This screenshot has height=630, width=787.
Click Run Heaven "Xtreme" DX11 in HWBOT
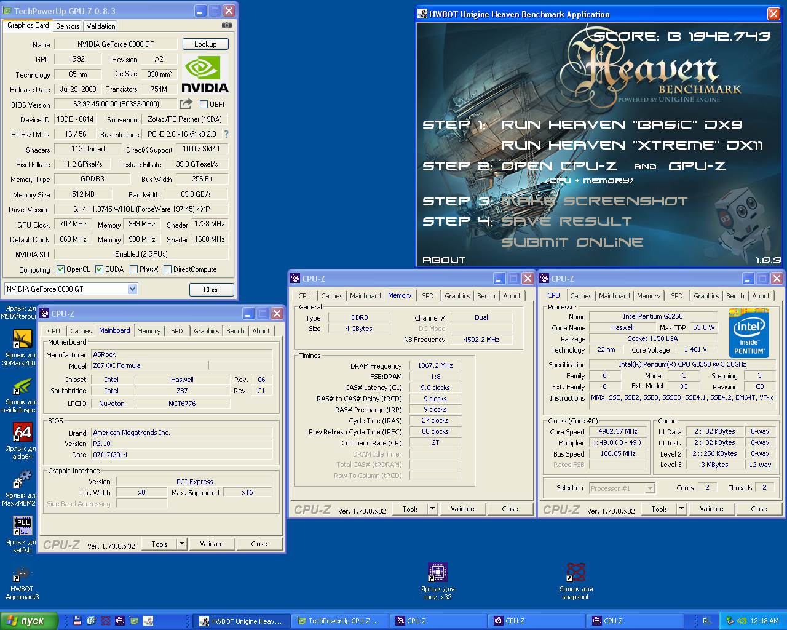[632, 145]
